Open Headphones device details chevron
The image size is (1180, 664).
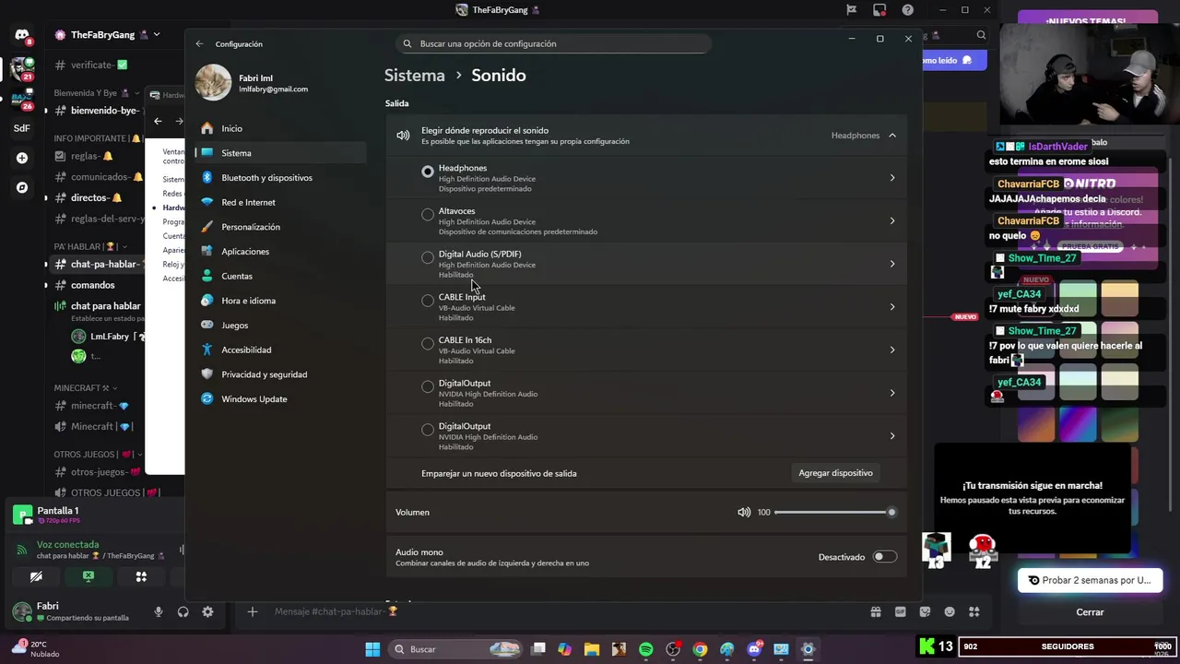point(892,178)
